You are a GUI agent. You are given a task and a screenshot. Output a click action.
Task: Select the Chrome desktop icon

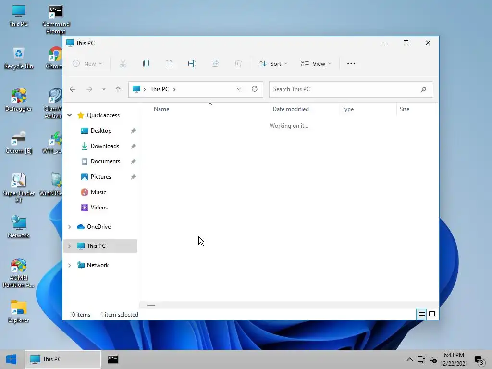point(55,58)
